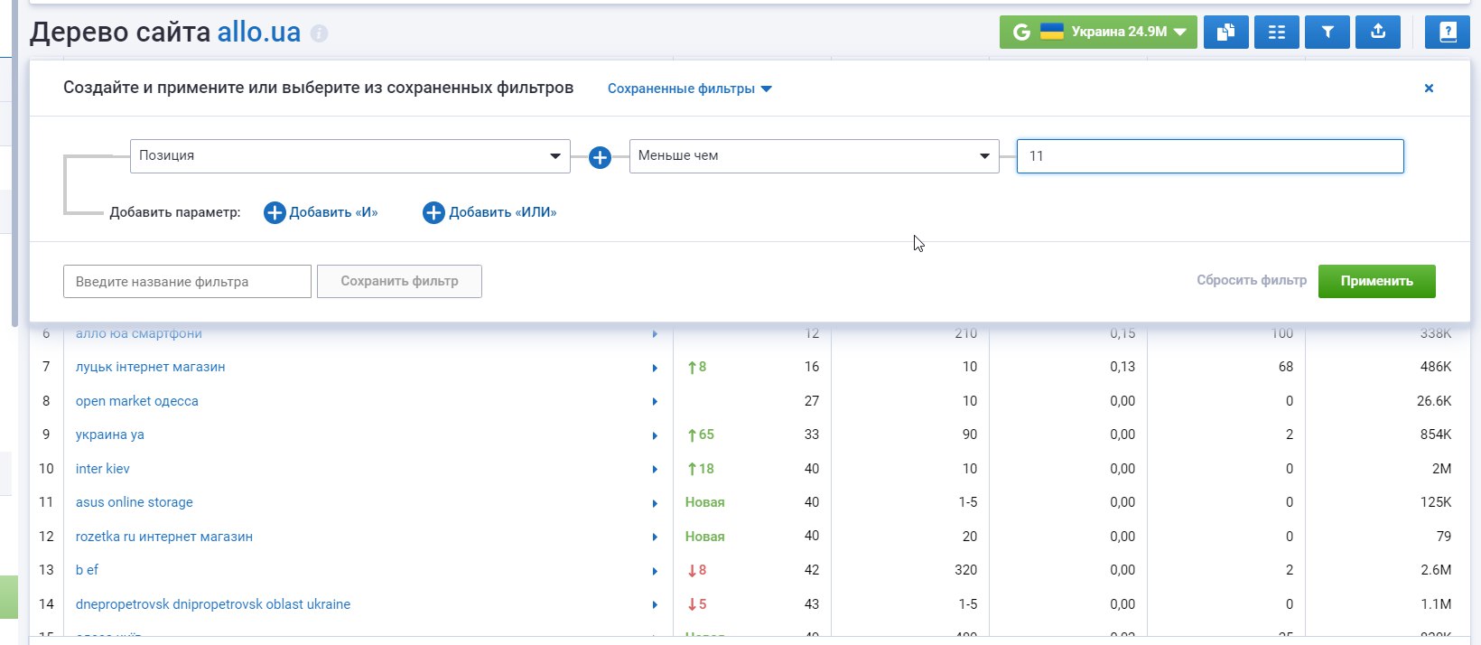Expand arrow for inter kiev row
Screen dimensions: 1481x645
click(x=655, y=469)
